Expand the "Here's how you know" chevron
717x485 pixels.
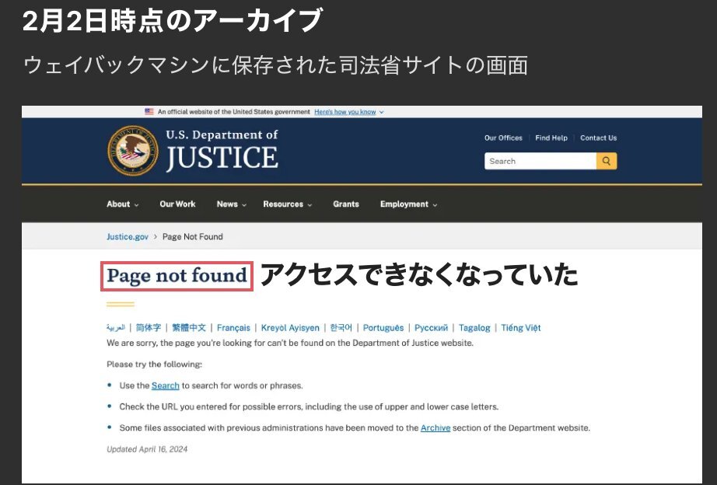tap(381, 112)
